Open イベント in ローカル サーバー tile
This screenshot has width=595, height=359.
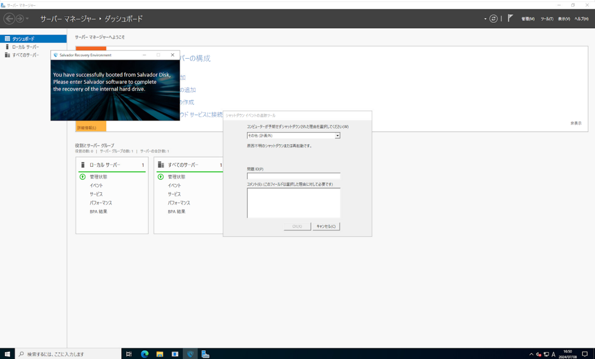point(96,185)
